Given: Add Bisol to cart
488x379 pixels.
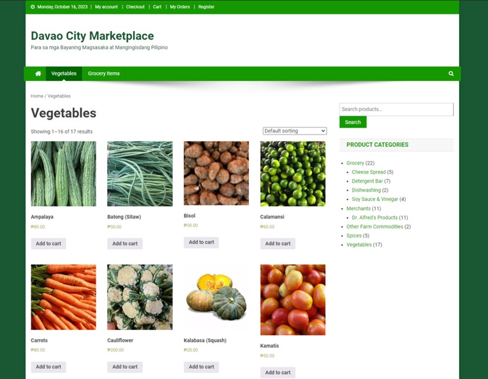Looking at the screenshot, I should click(201, 242).
